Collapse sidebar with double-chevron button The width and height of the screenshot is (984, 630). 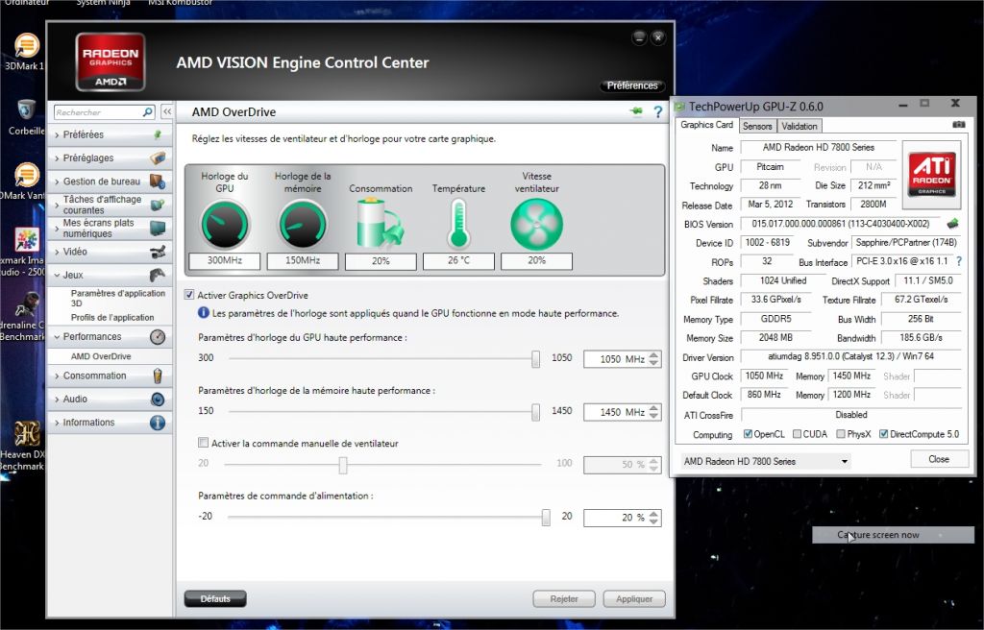(167, 111)
